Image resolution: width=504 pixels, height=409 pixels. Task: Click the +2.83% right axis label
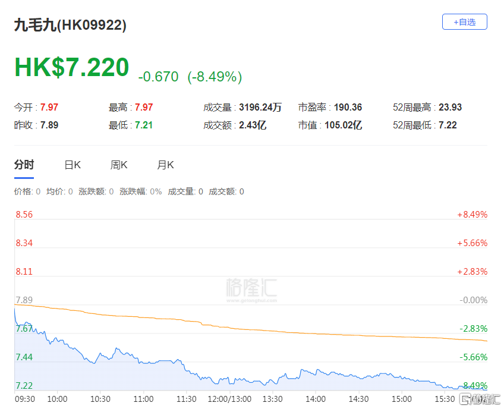pyautogui.click(x=472, y=272)
